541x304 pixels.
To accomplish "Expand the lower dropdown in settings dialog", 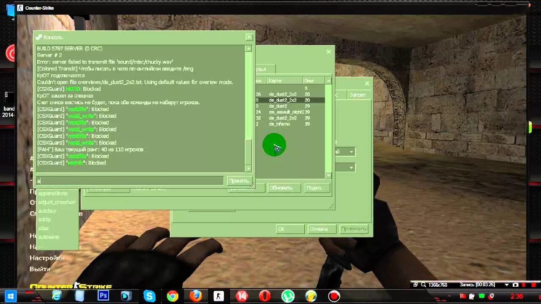I will tap(351, 168).
